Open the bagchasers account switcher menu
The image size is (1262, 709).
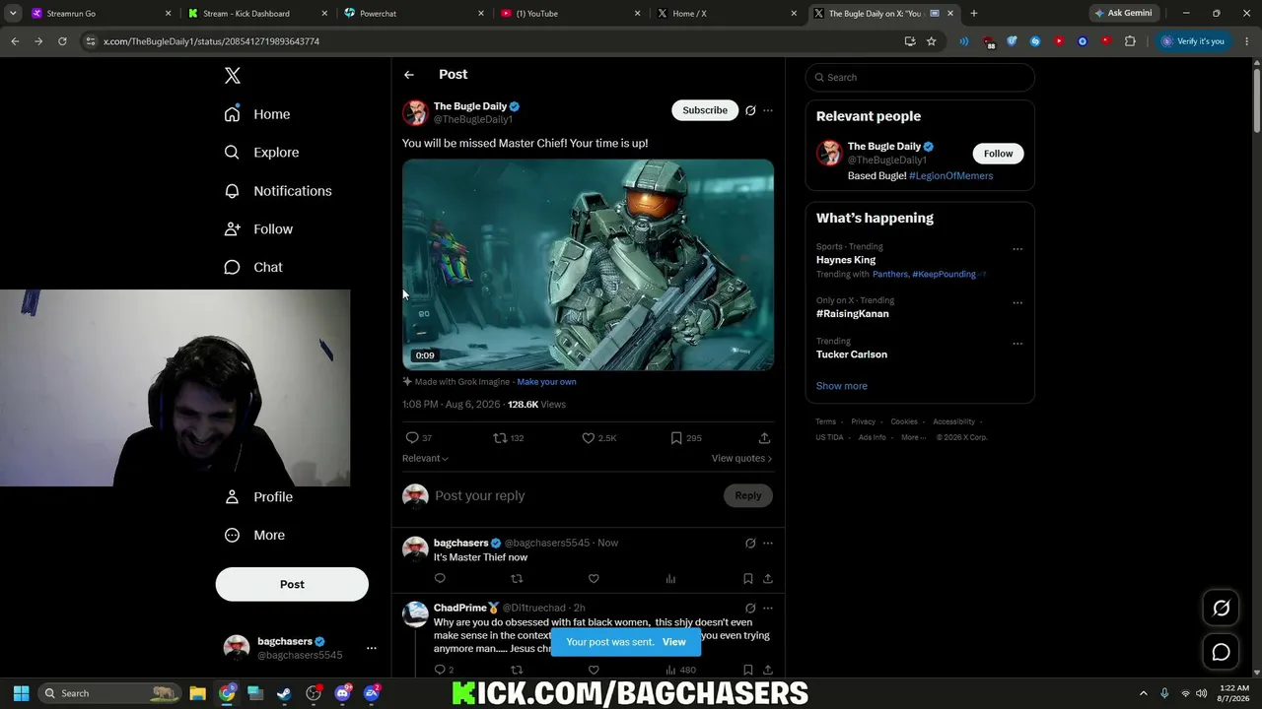click(x=371, y=648)
